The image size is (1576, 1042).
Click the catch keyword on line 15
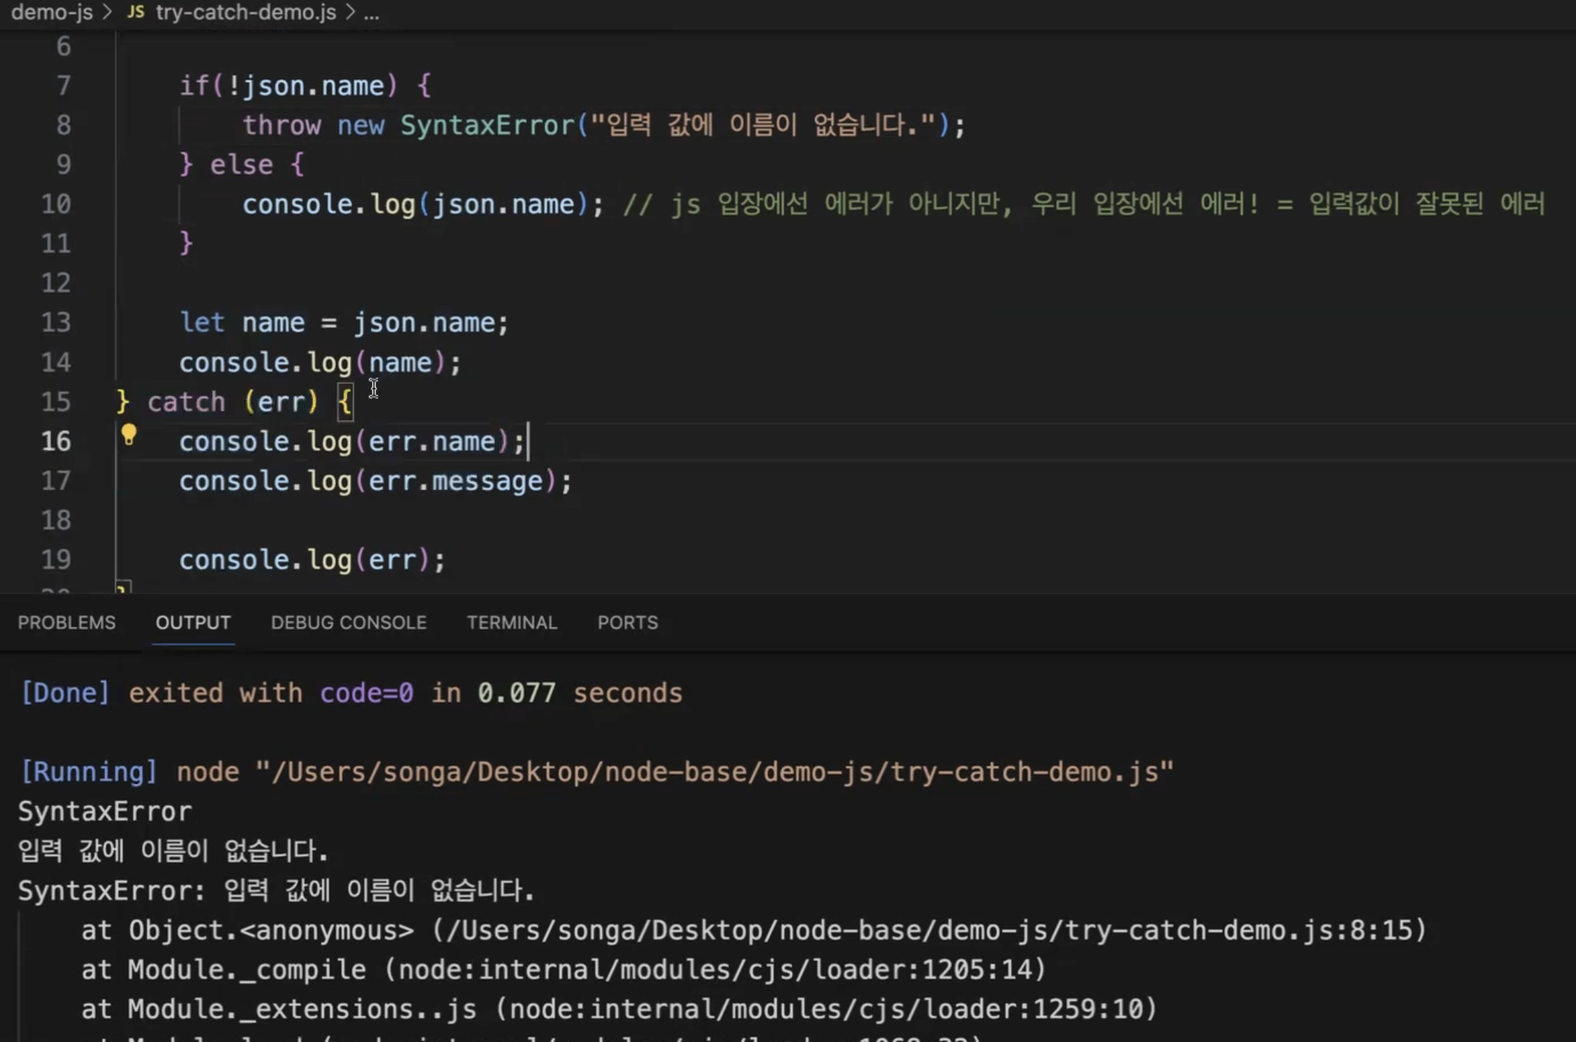(186, 402)
